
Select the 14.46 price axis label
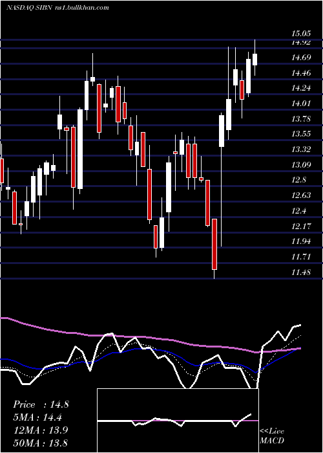point(301,73)
